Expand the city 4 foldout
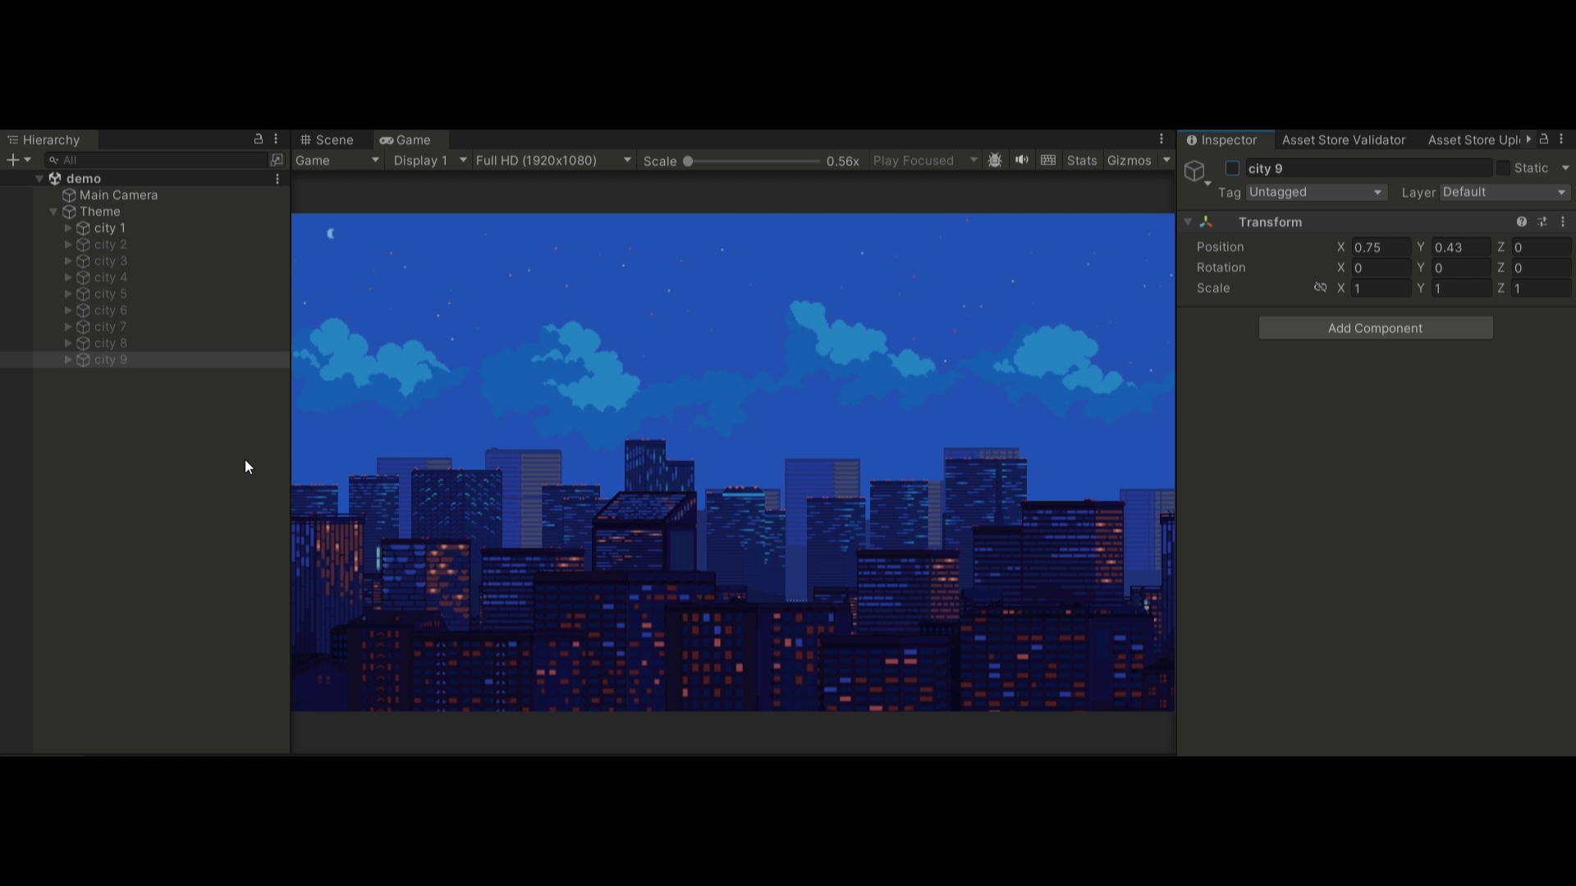Image resolution: width=1576 pixels, height=886 pixels. pyautogui.click(x=68, y=277)
